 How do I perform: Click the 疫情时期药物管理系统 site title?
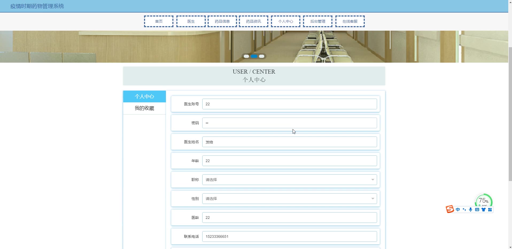[37, 6]
